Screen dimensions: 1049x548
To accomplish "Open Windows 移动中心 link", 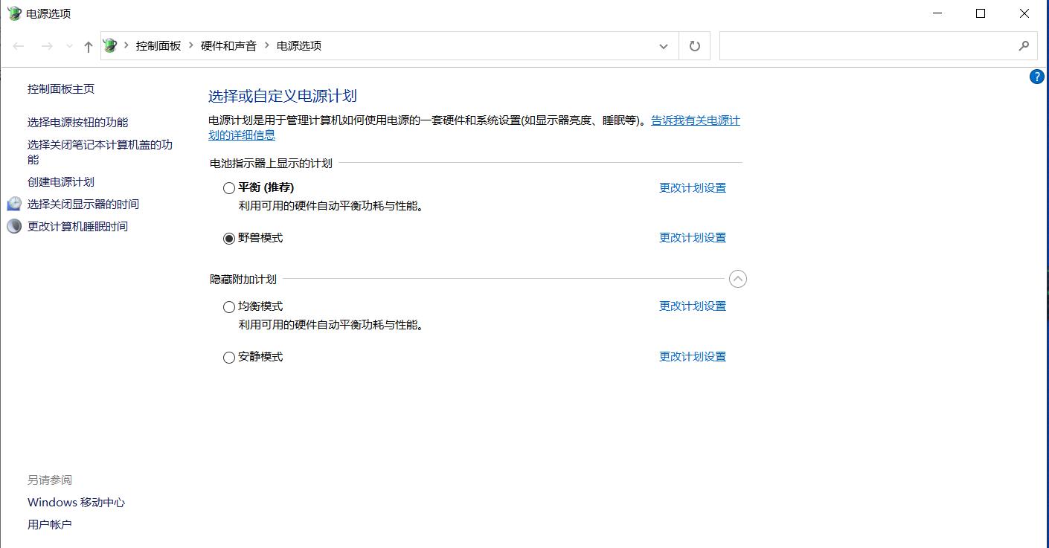I will [x=76, y=502].
